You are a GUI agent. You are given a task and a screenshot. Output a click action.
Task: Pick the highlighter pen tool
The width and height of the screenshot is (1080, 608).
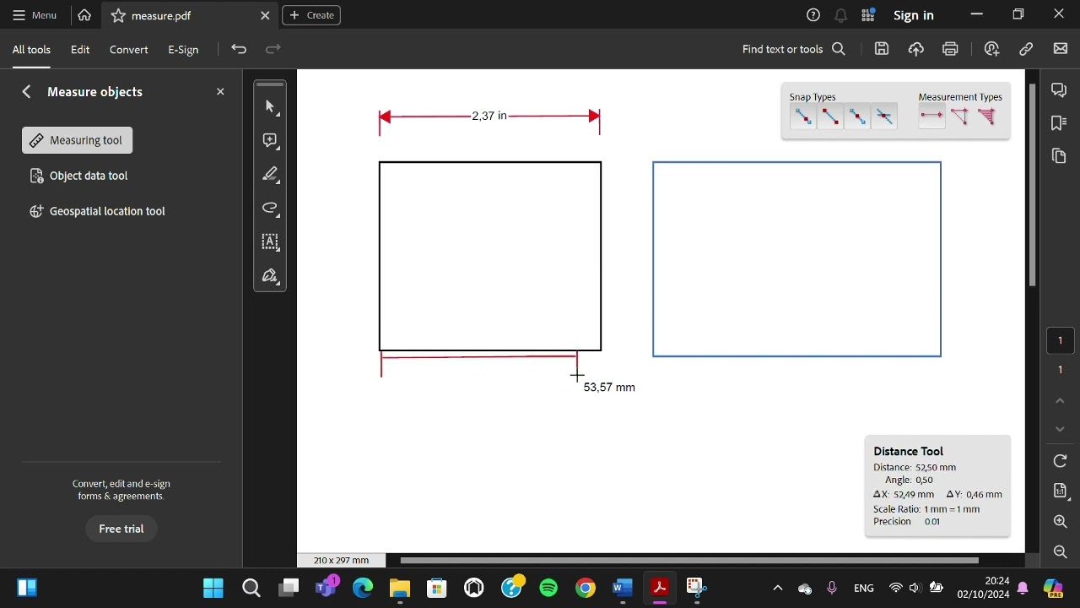tap(270, 175)
